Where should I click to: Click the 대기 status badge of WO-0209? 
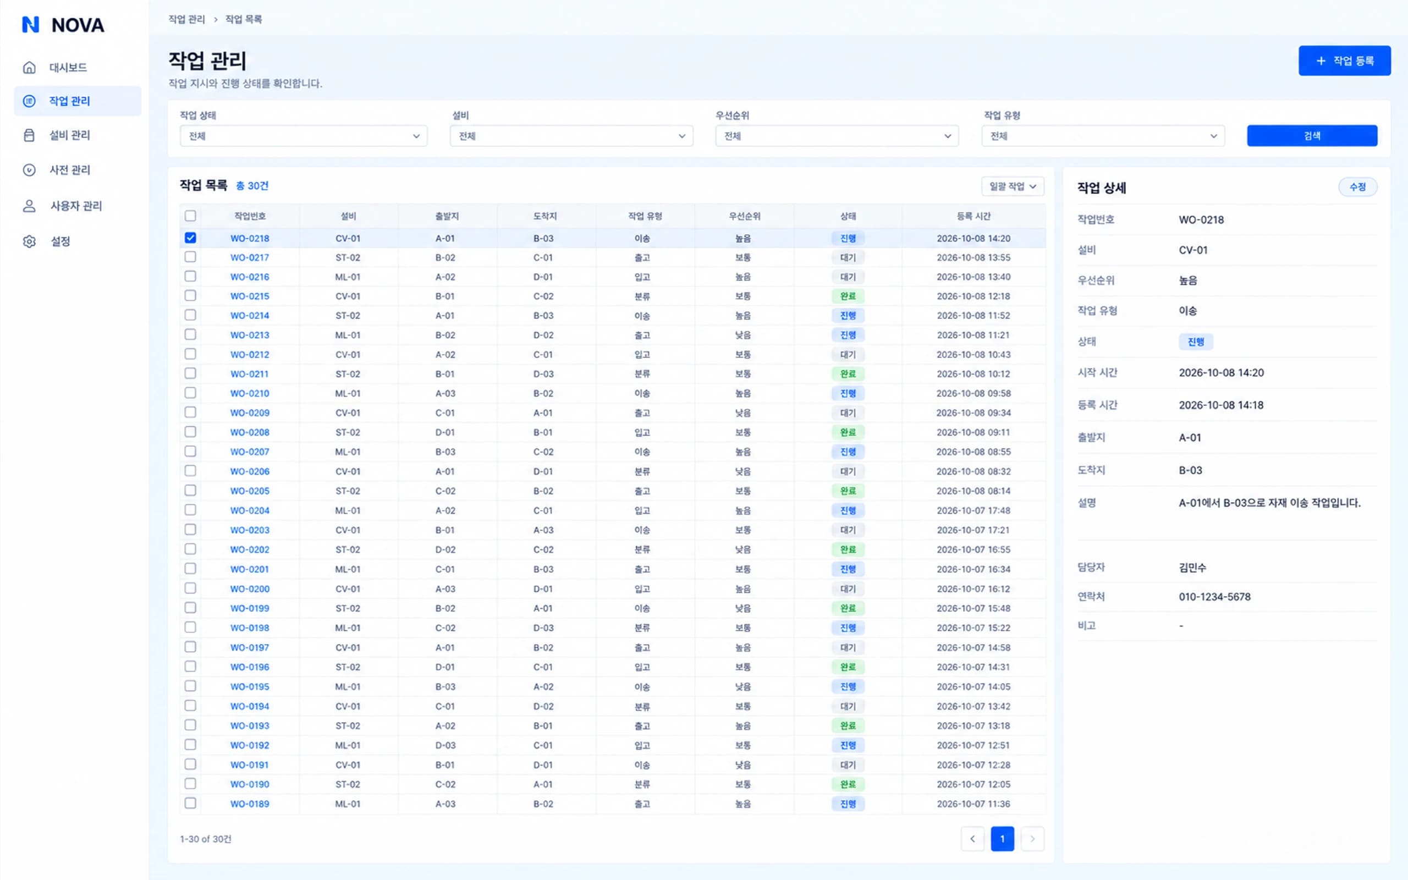click(848, 413)
